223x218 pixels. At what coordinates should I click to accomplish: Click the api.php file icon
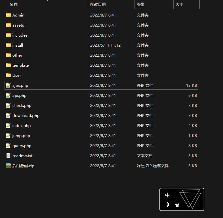click(x=8, y=95)
